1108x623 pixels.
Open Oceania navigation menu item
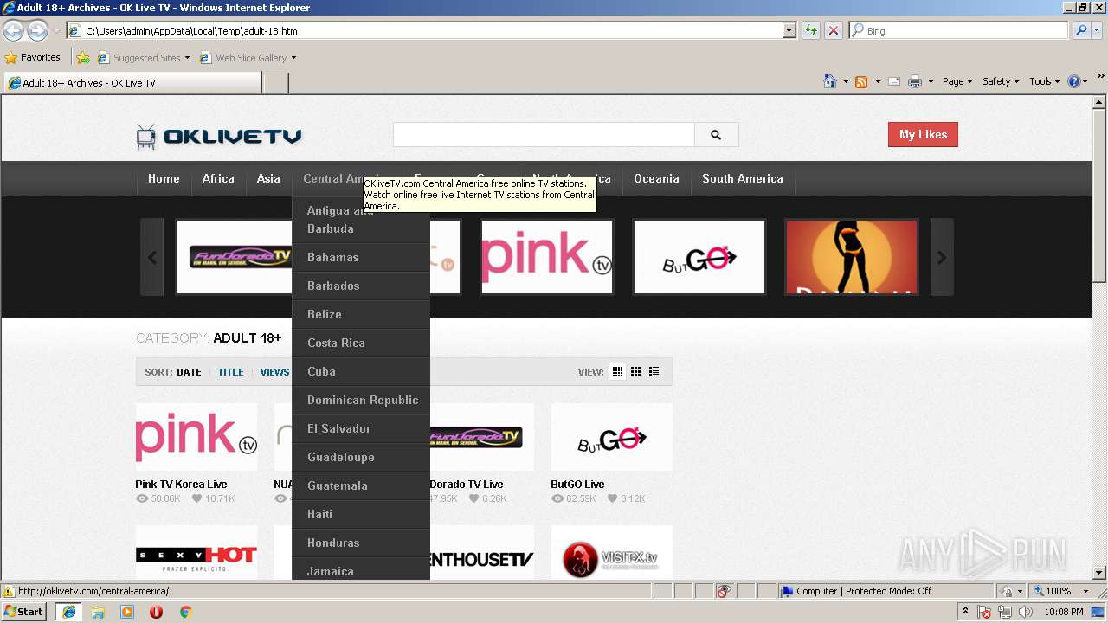click(x=656, y=178)
